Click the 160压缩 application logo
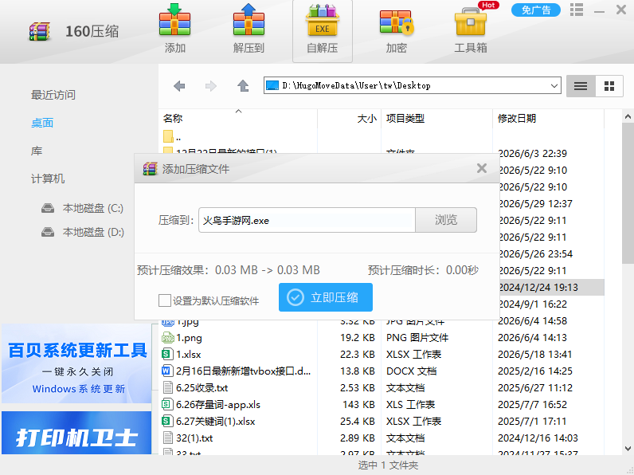The image size is (634, 475). click(40, 32)
